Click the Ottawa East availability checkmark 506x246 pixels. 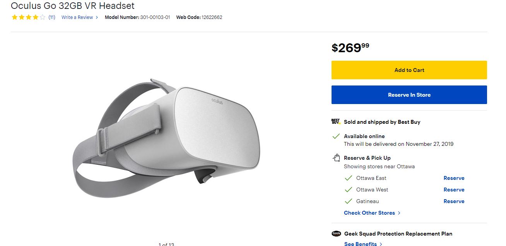[x=349, y=178]
